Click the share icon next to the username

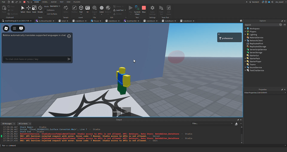(272, 2)
